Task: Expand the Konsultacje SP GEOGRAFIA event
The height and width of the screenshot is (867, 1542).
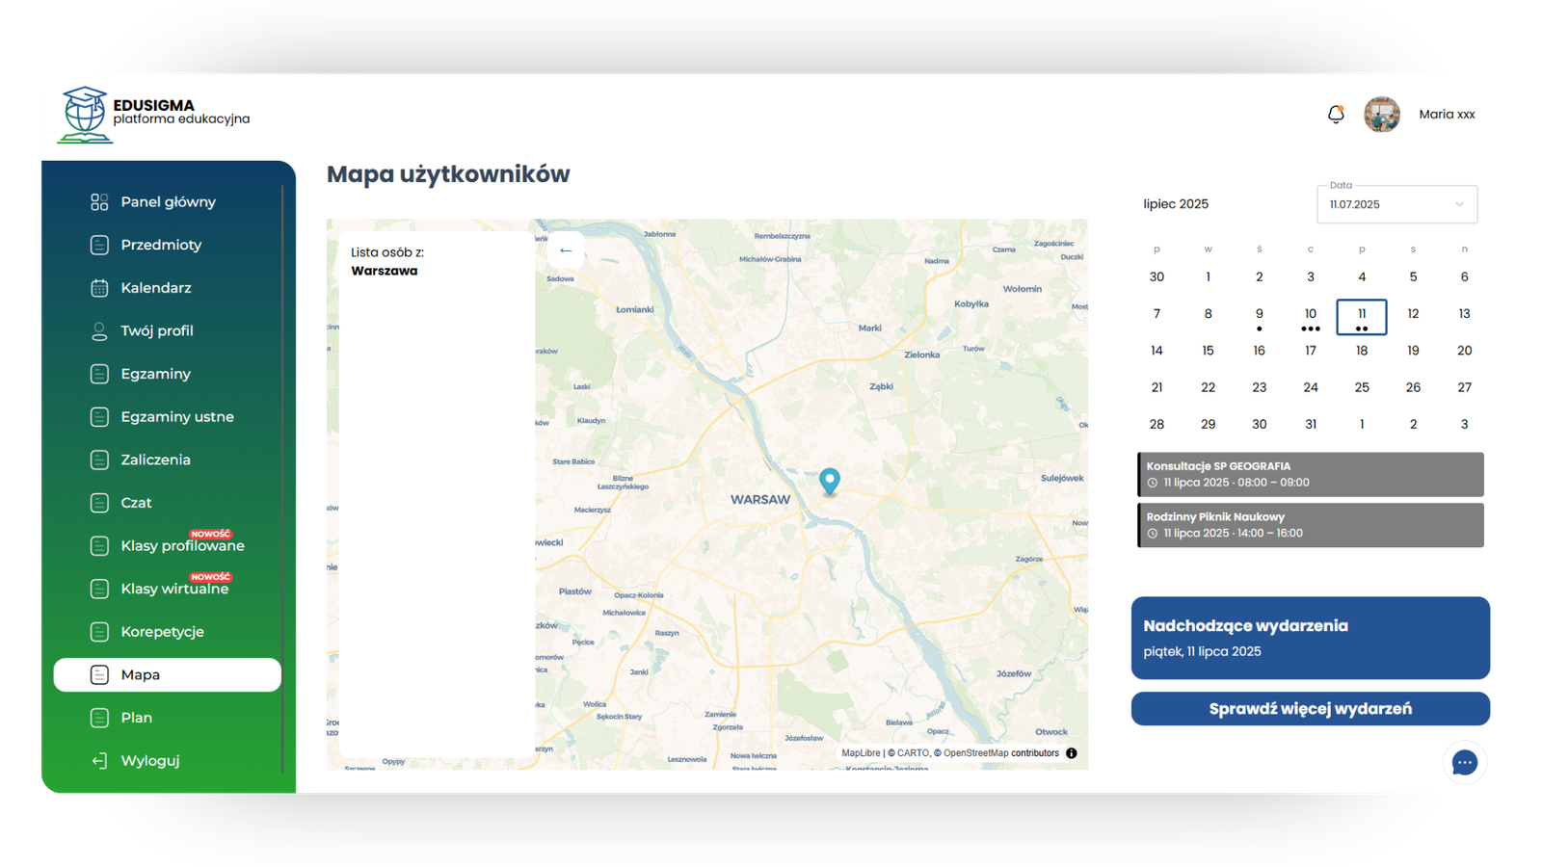Action: click(x=1311, y=474)
